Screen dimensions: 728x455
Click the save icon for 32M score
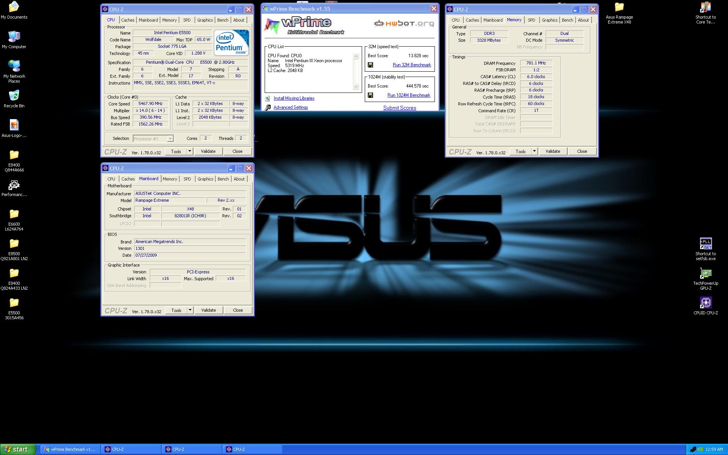click(x=370, y=65)
